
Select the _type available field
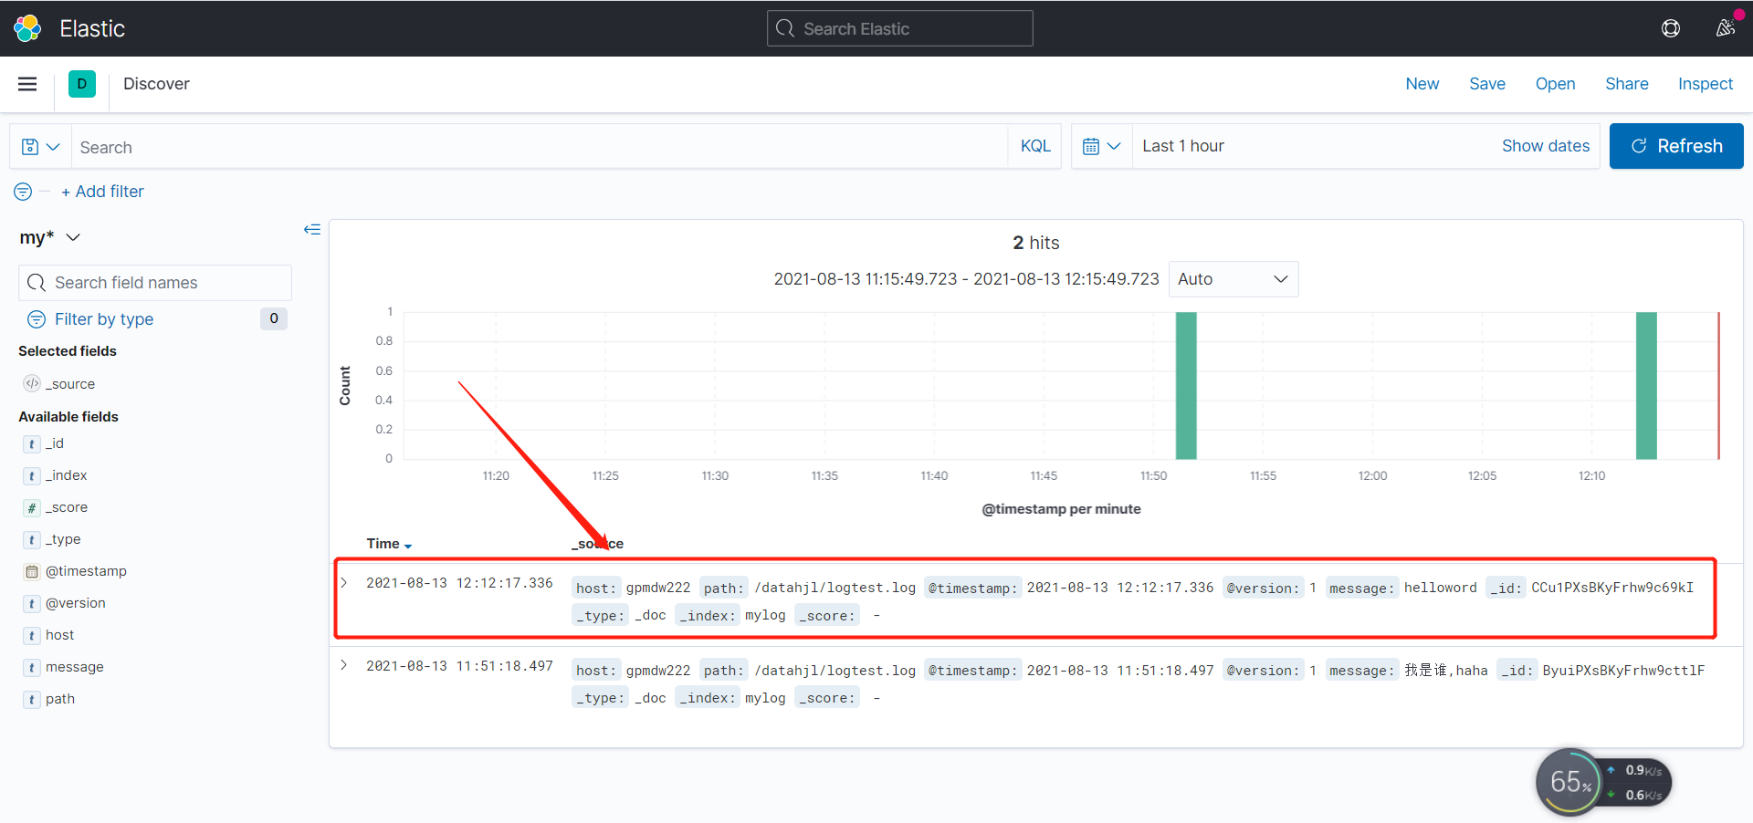pyautogui.click(x=63, y=540)
